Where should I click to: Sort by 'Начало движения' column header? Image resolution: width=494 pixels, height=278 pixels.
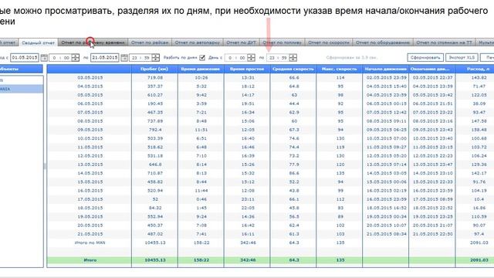point(386,69)
